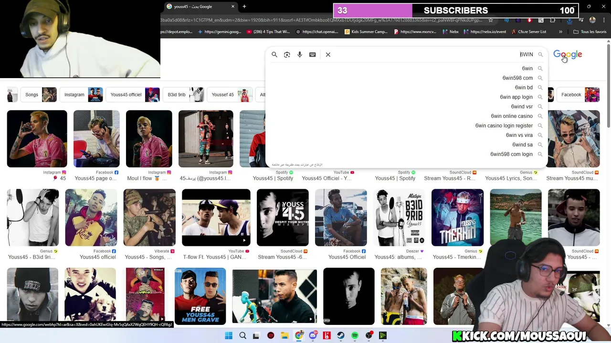
Task: Open the 'Youss45 - Songs' Viberate image
Action: [149, 217]
